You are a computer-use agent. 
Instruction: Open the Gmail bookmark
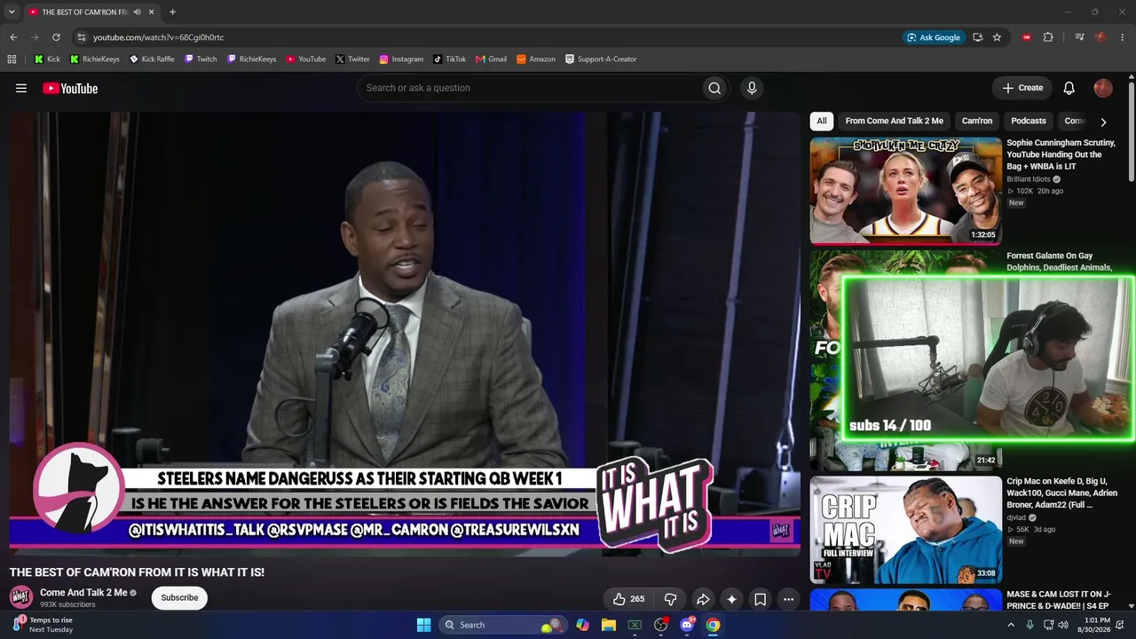(491, 59)
